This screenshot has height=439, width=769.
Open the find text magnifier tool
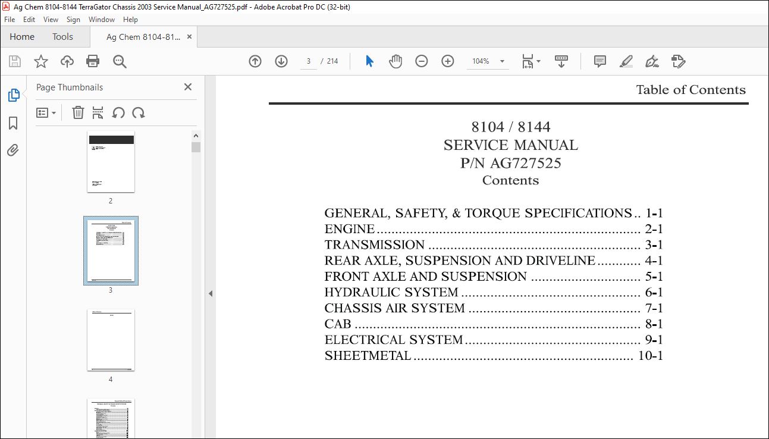120,61
